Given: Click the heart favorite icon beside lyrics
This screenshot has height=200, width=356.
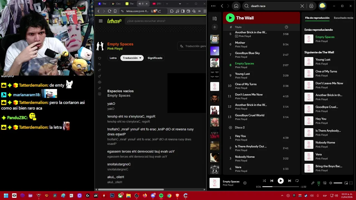Looking at the screenshot, I should tap(100, 58).
